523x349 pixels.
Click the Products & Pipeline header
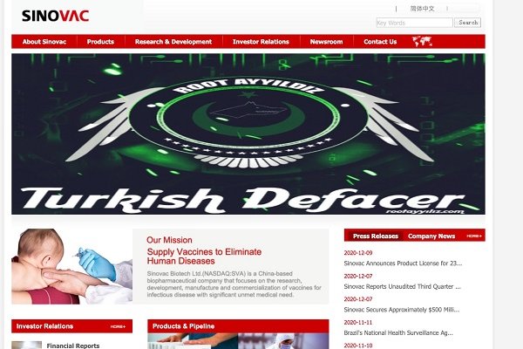pyautogui.click(x=238, y=326)
